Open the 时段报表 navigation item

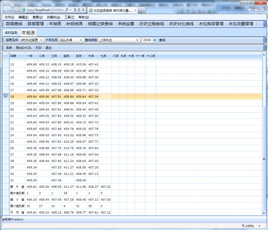(x=74, y=24)
